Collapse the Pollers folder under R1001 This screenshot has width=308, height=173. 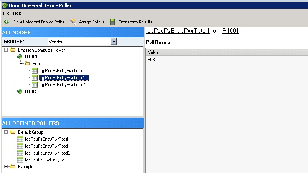21,64
